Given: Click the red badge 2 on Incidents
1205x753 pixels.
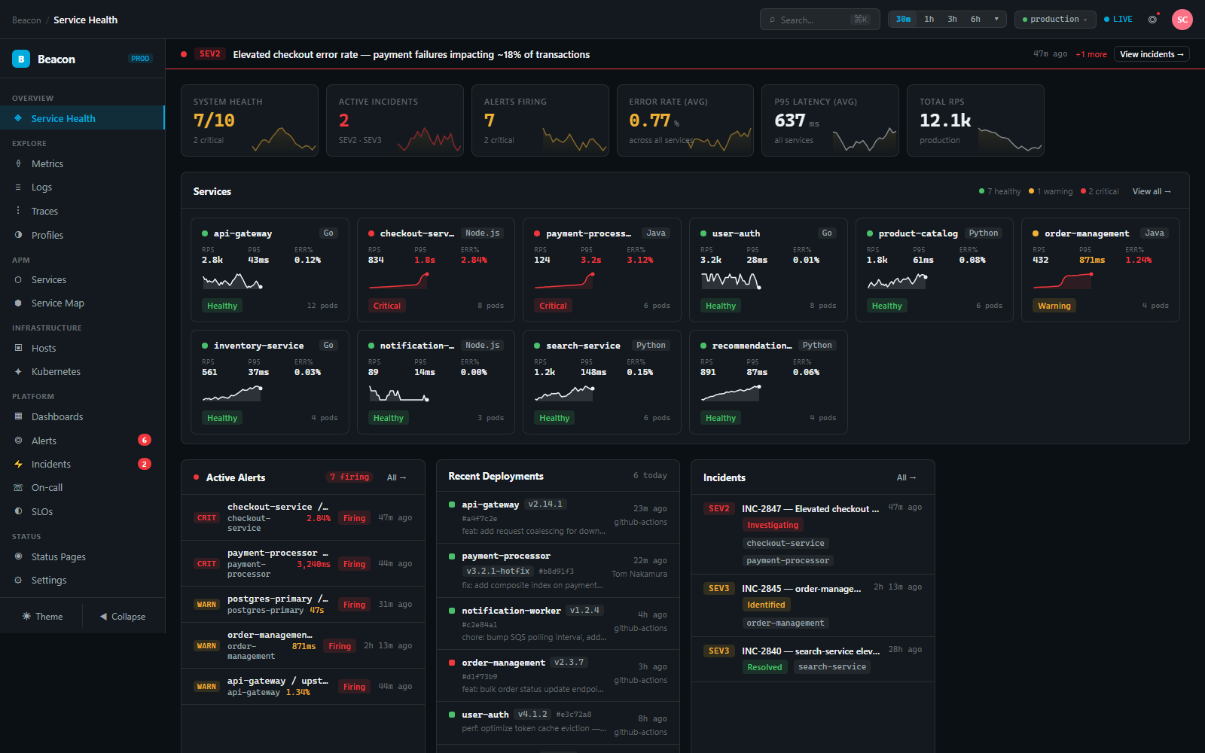Looking at the screenshot, I should click(x=145, y=464).
